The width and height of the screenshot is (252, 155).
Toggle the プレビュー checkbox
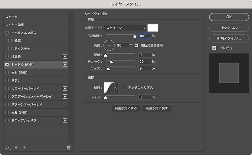[x=214, y=48]
